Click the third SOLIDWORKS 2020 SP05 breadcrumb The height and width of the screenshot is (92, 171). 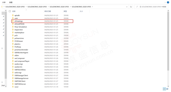[59, 7]
